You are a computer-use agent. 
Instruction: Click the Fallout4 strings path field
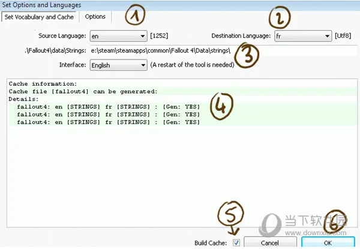click(x=224, y=51)
